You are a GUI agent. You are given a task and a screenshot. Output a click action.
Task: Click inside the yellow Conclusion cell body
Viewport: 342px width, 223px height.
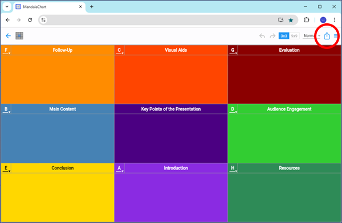58,197
